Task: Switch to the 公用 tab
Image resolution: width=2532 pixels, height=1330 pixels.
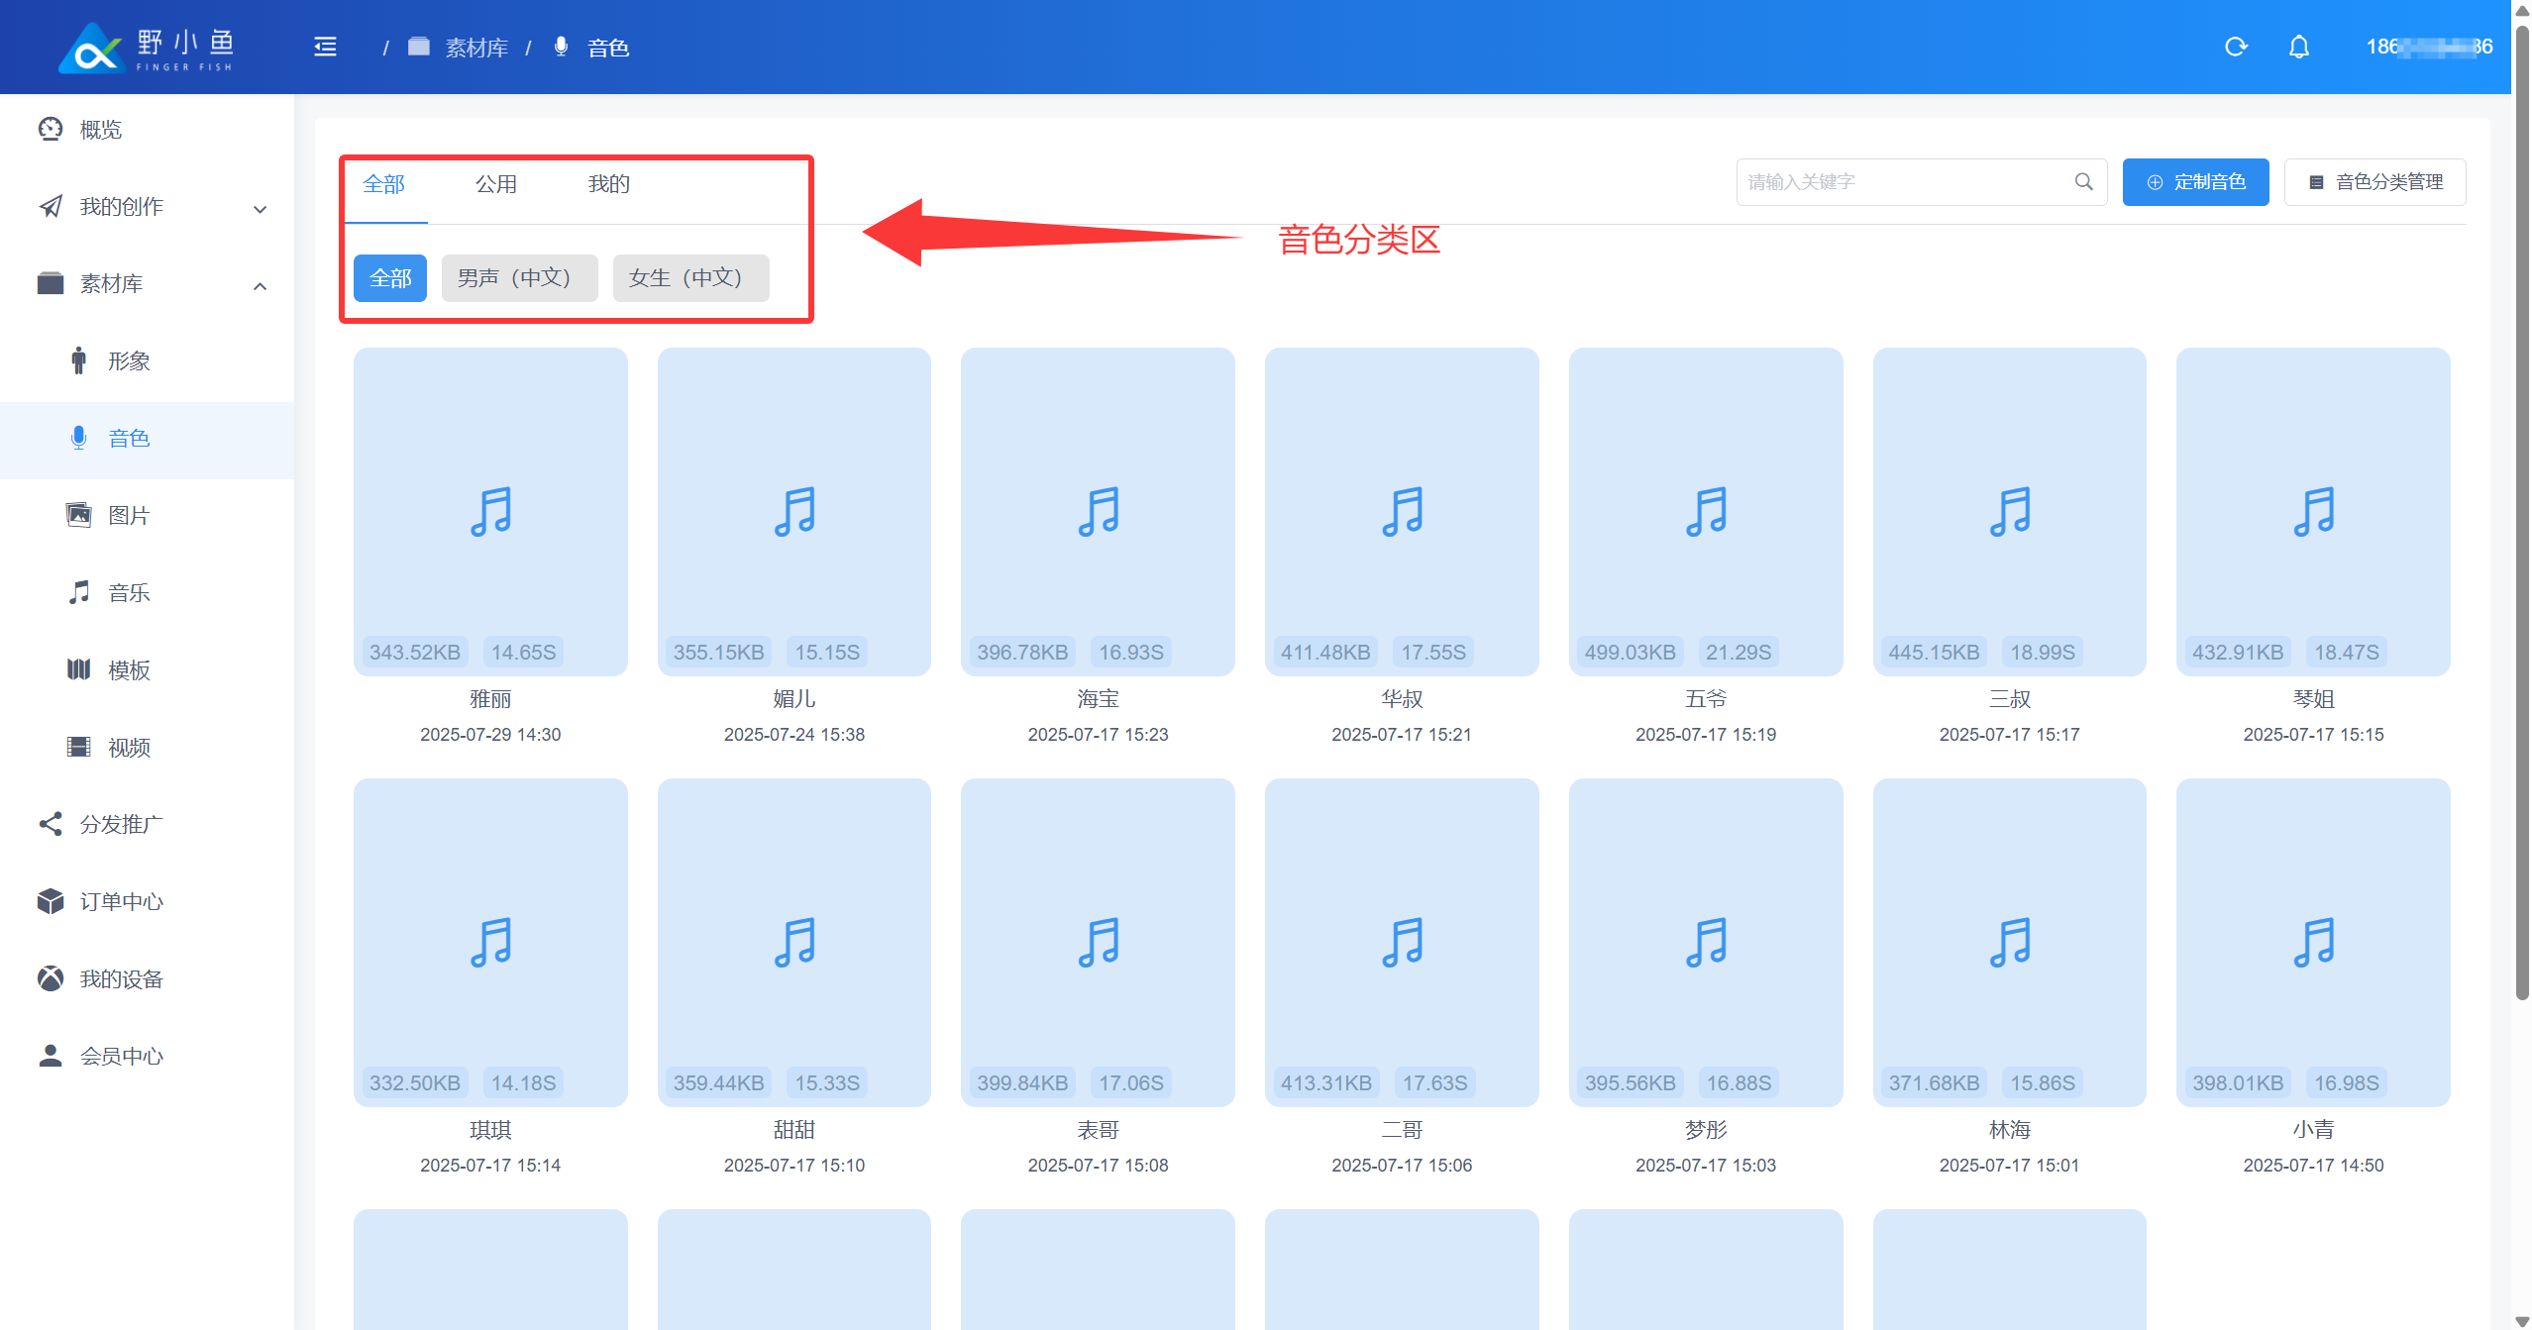Action: [495, 184]
